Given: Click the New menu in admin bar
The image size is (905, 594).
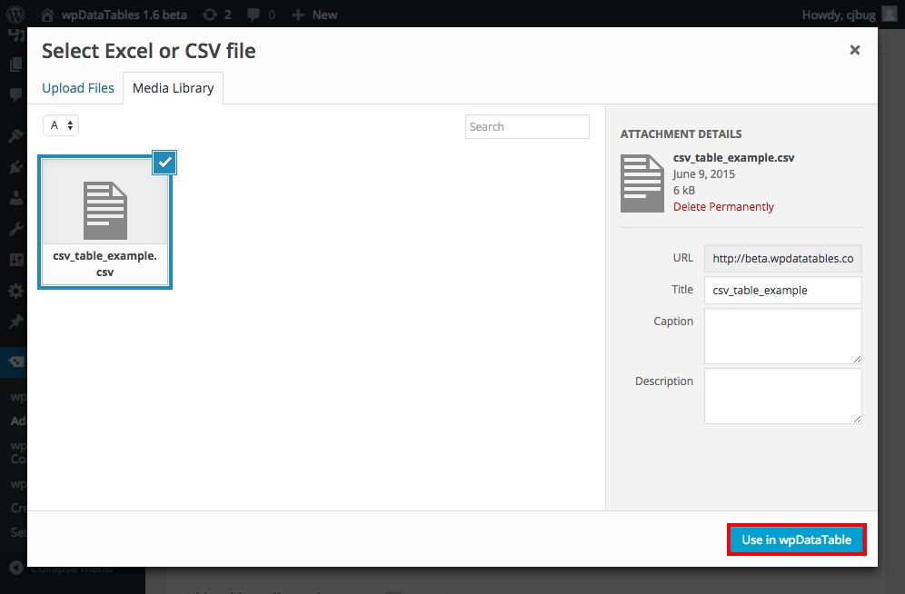Looking at the screenshot, I should pyautogui.click(x=324, y=15).
